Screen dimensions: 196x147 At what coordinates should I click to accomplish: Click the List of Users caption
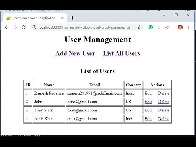[x=98, y=71]
